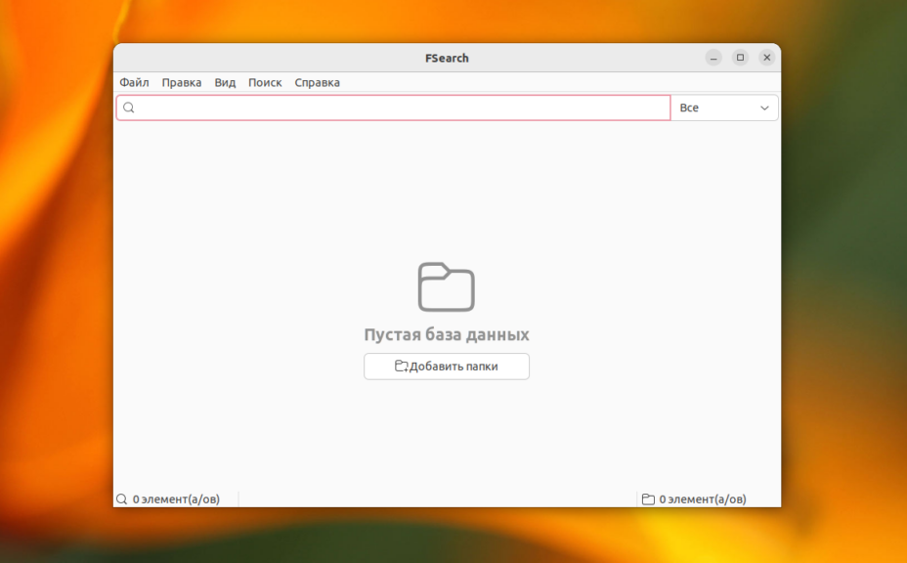Open the Правка menu
The height and width of the screenshot is (563, 907).
tap(182, 83)
